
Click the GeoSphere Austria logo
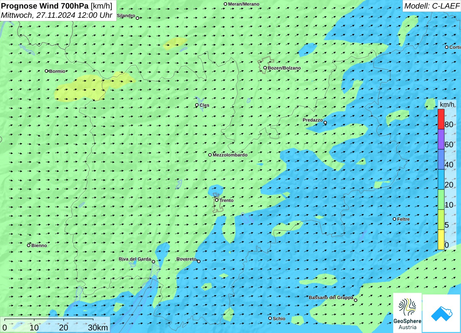click(x=407, y=312)
